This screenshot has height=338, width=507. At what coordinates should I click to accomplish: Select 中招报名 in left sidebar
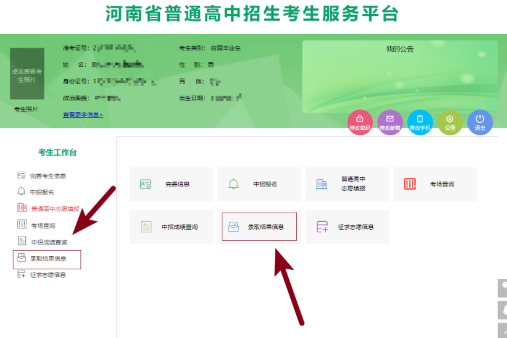point(42,192)
